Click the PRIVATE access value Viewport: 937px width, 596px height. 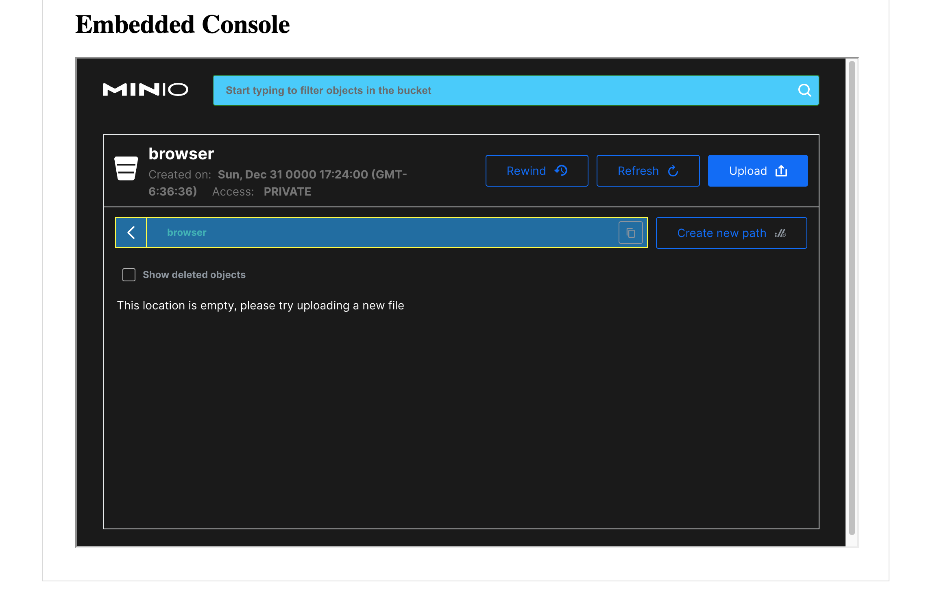(287, 191)
